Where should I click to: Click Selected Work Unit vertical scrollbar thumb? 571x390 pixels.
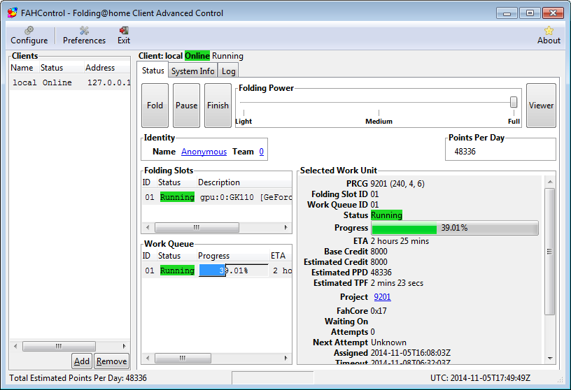[550, 252]
